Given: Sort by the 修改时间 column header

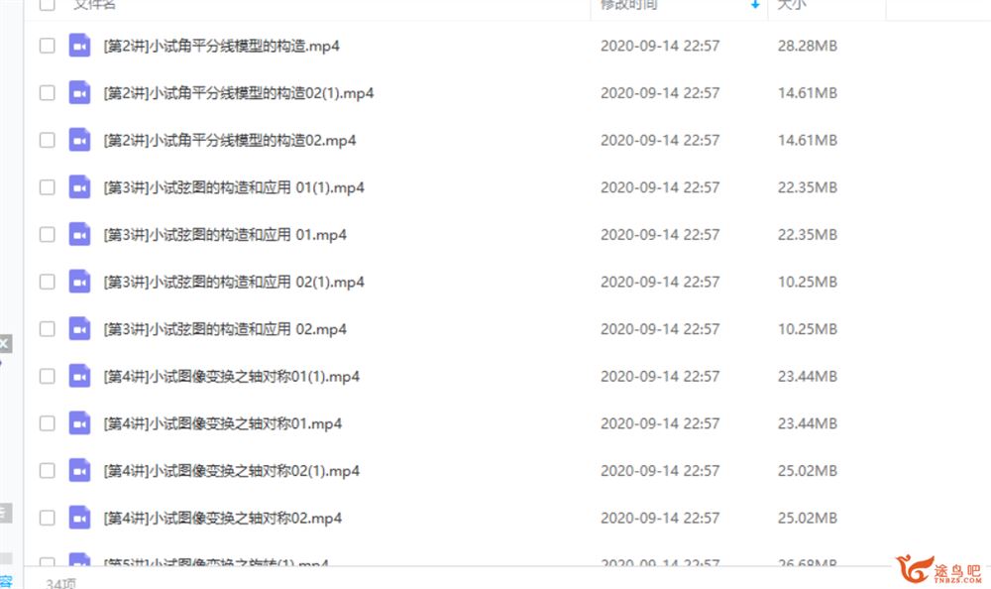Looking at the screenshot, I should click(629, 4).
